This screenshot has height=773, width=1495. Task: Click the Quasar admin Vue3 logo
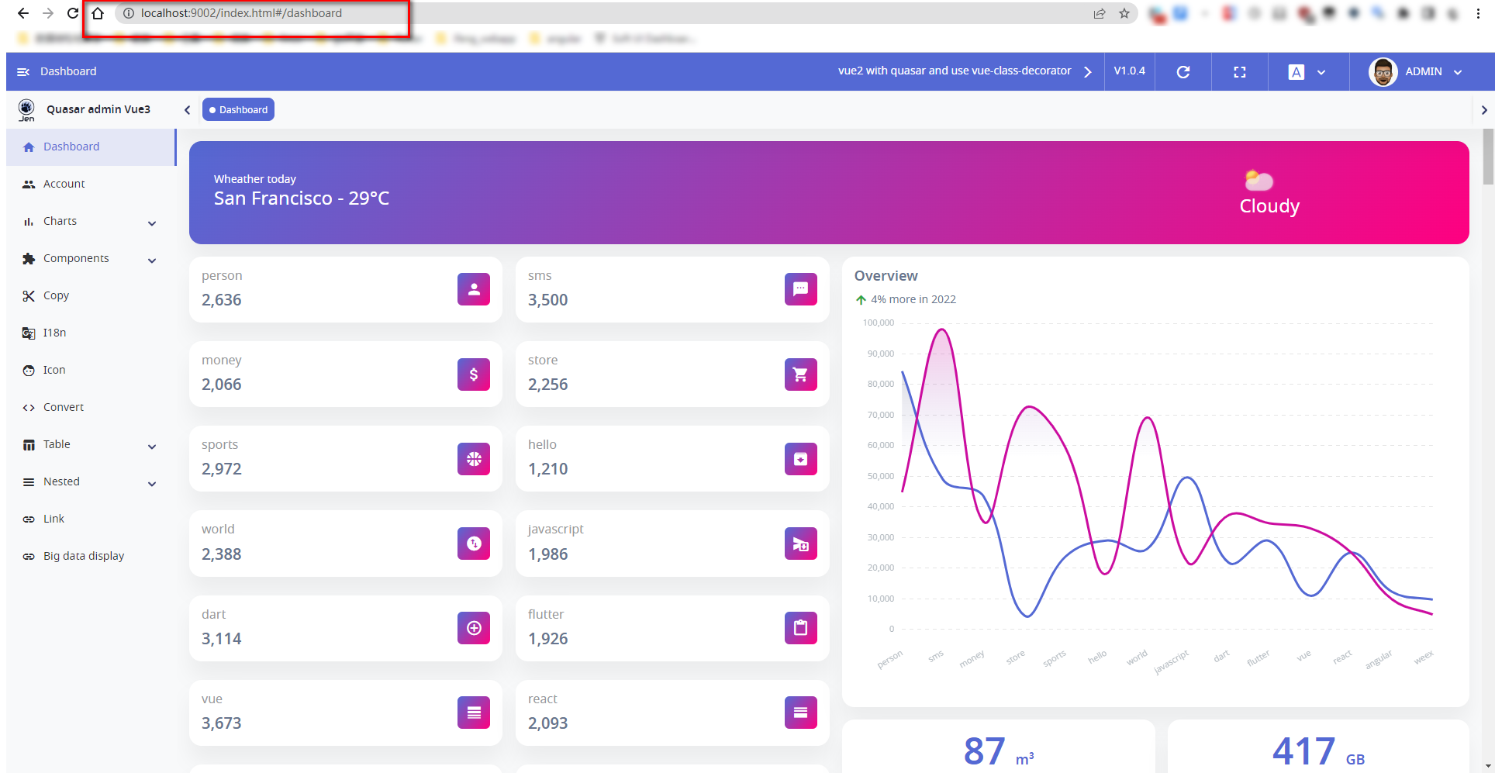[26, 110]
